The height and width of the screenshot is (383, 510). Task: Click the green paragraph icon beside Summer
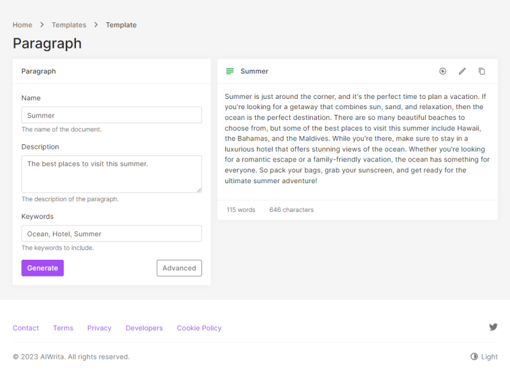230,71
